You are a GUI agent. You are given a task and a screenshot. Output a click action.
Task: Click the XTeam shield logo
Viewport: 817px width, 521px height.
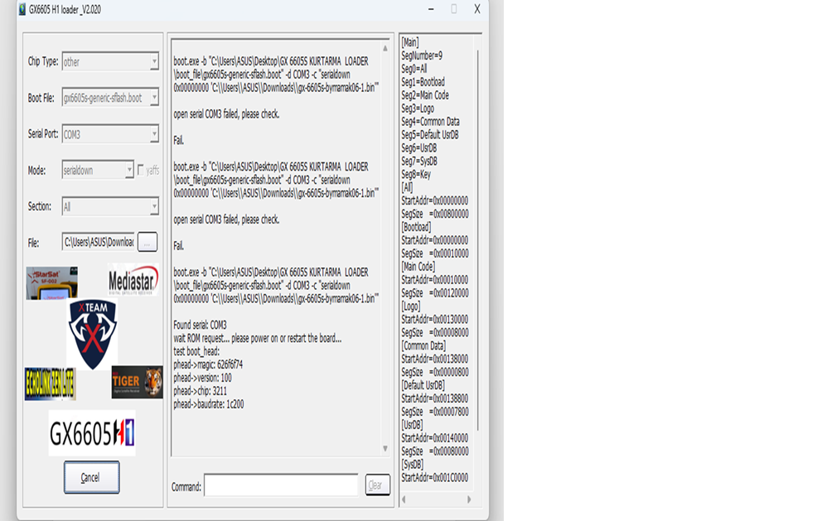point(92,334)
